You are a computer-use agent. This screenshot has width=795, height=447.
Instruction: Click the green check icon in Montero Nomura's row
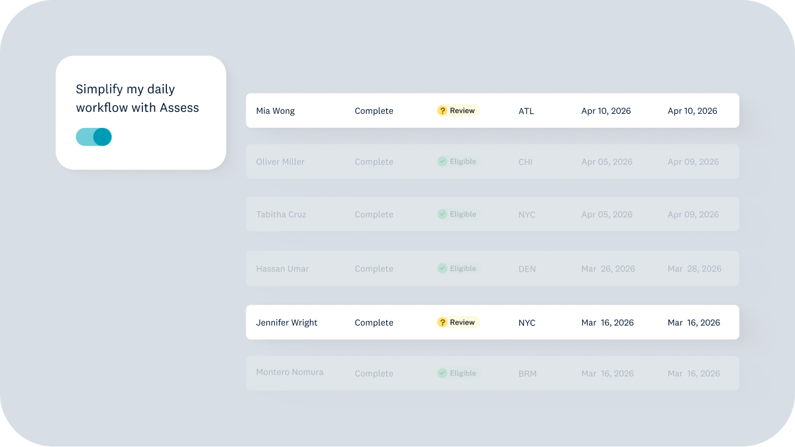(443, 373)
